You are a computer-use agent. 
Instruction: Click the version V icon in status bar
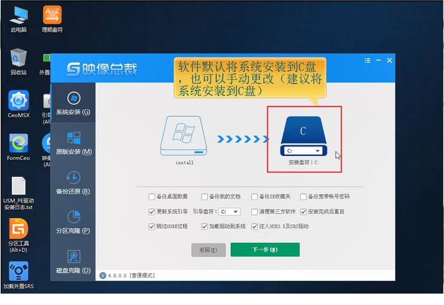pos(103,275)
